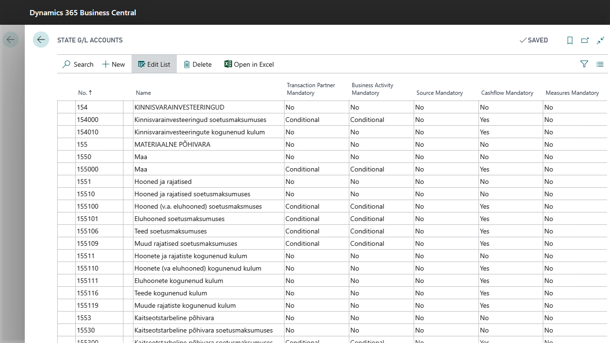Click Teed soetusmaksumuses name cell
This screenshot has width=610, height=343.
(208, 231)
